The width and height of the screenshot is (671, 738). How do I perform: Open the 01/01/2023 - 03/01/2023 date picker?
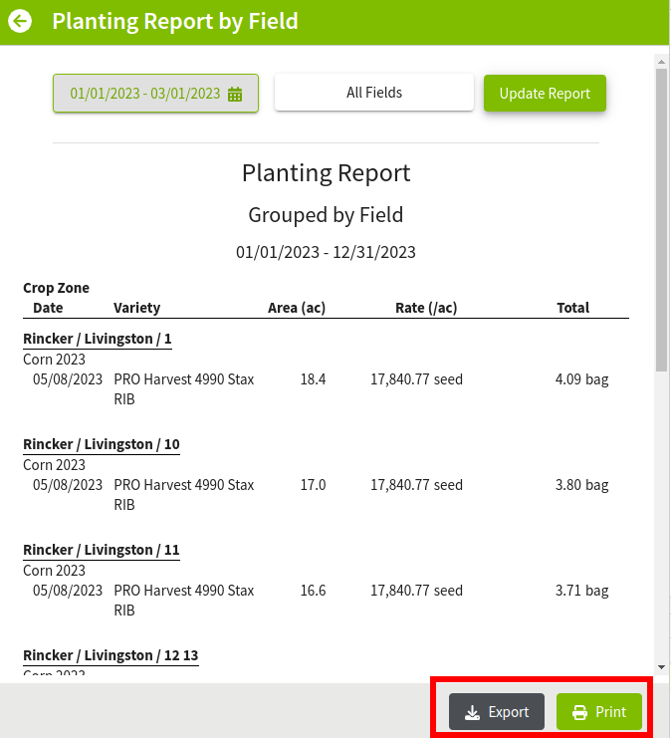pyautogui.click(x=155, y=94)
